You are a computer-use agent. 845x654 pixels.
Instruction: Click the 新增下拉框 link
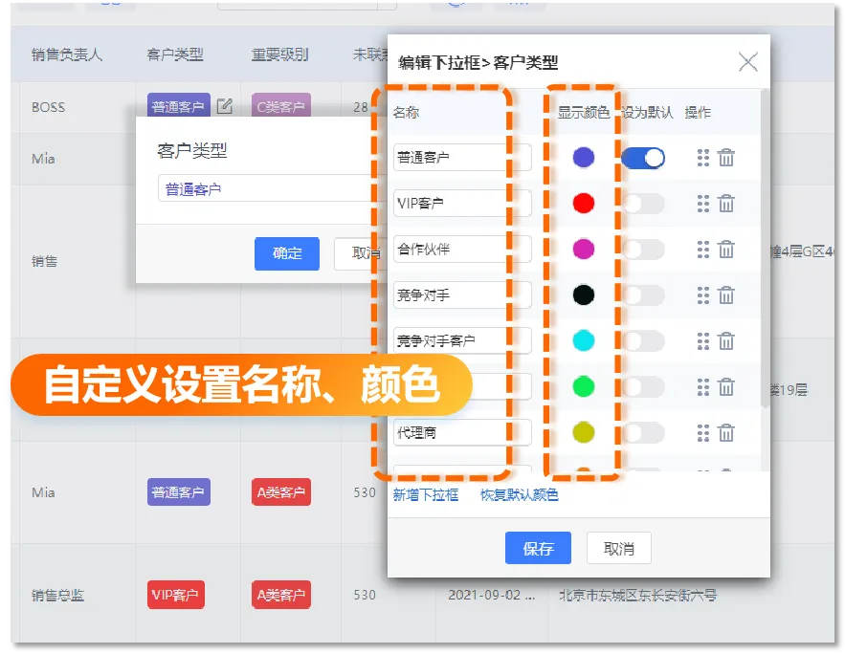pyautogui.click(x=426, y=494)
